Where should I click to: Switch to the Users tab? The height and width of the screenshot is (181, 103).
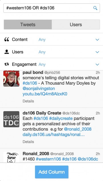click(x=76, y=24)
